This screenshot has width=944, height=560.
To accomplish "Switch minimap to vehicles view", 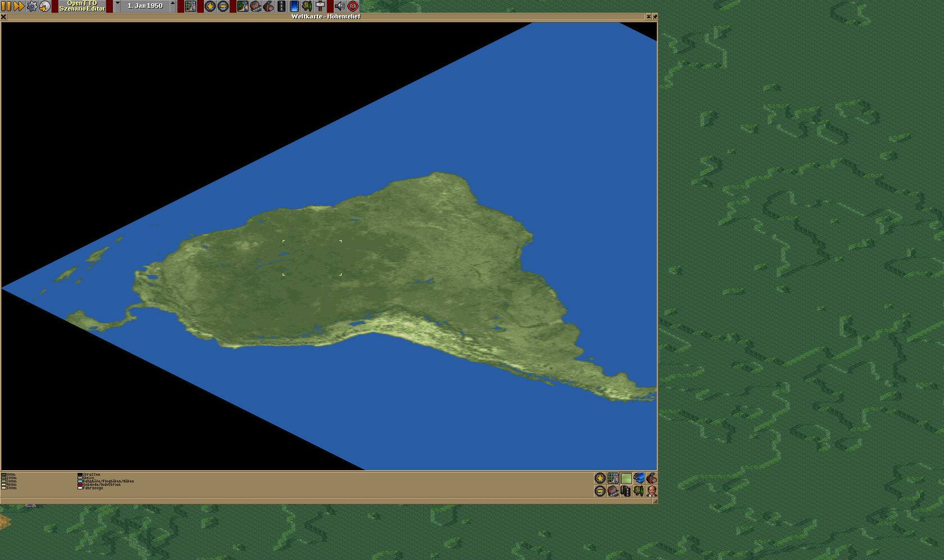I will point(639,478).
